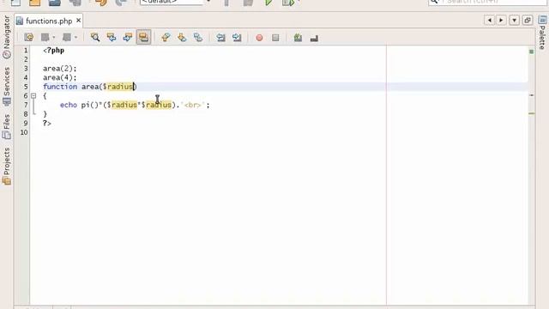Start macro recording red button
The height and width of the screenshot is (309, 549).
click(259, 38)
